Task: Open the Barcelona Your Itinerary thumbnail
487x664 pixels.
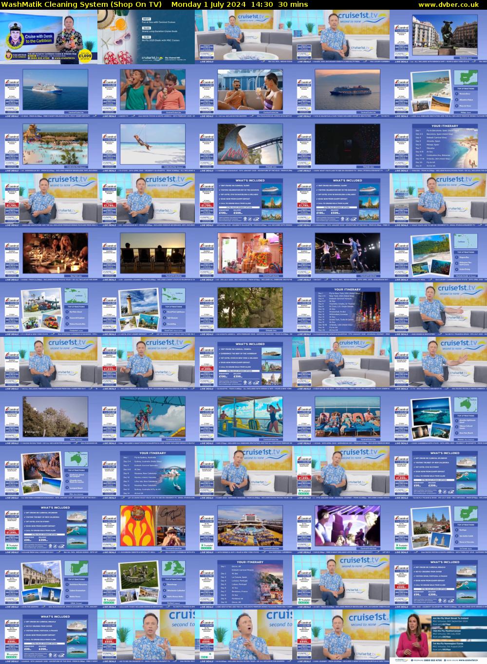Action: 438,146
